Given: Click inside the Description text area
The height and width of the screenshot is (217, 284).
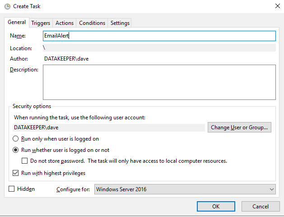Looking at the screenshot, I should [x=159, y=82].
